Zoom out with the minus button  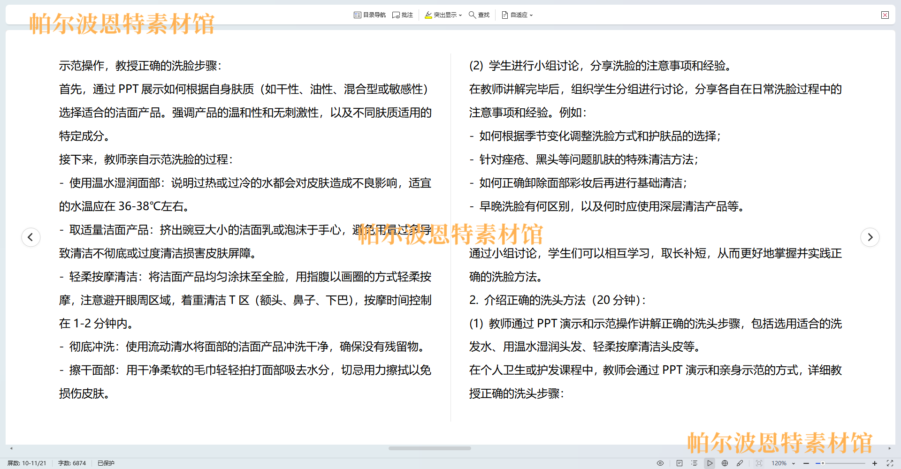click(x=806, y=463)
